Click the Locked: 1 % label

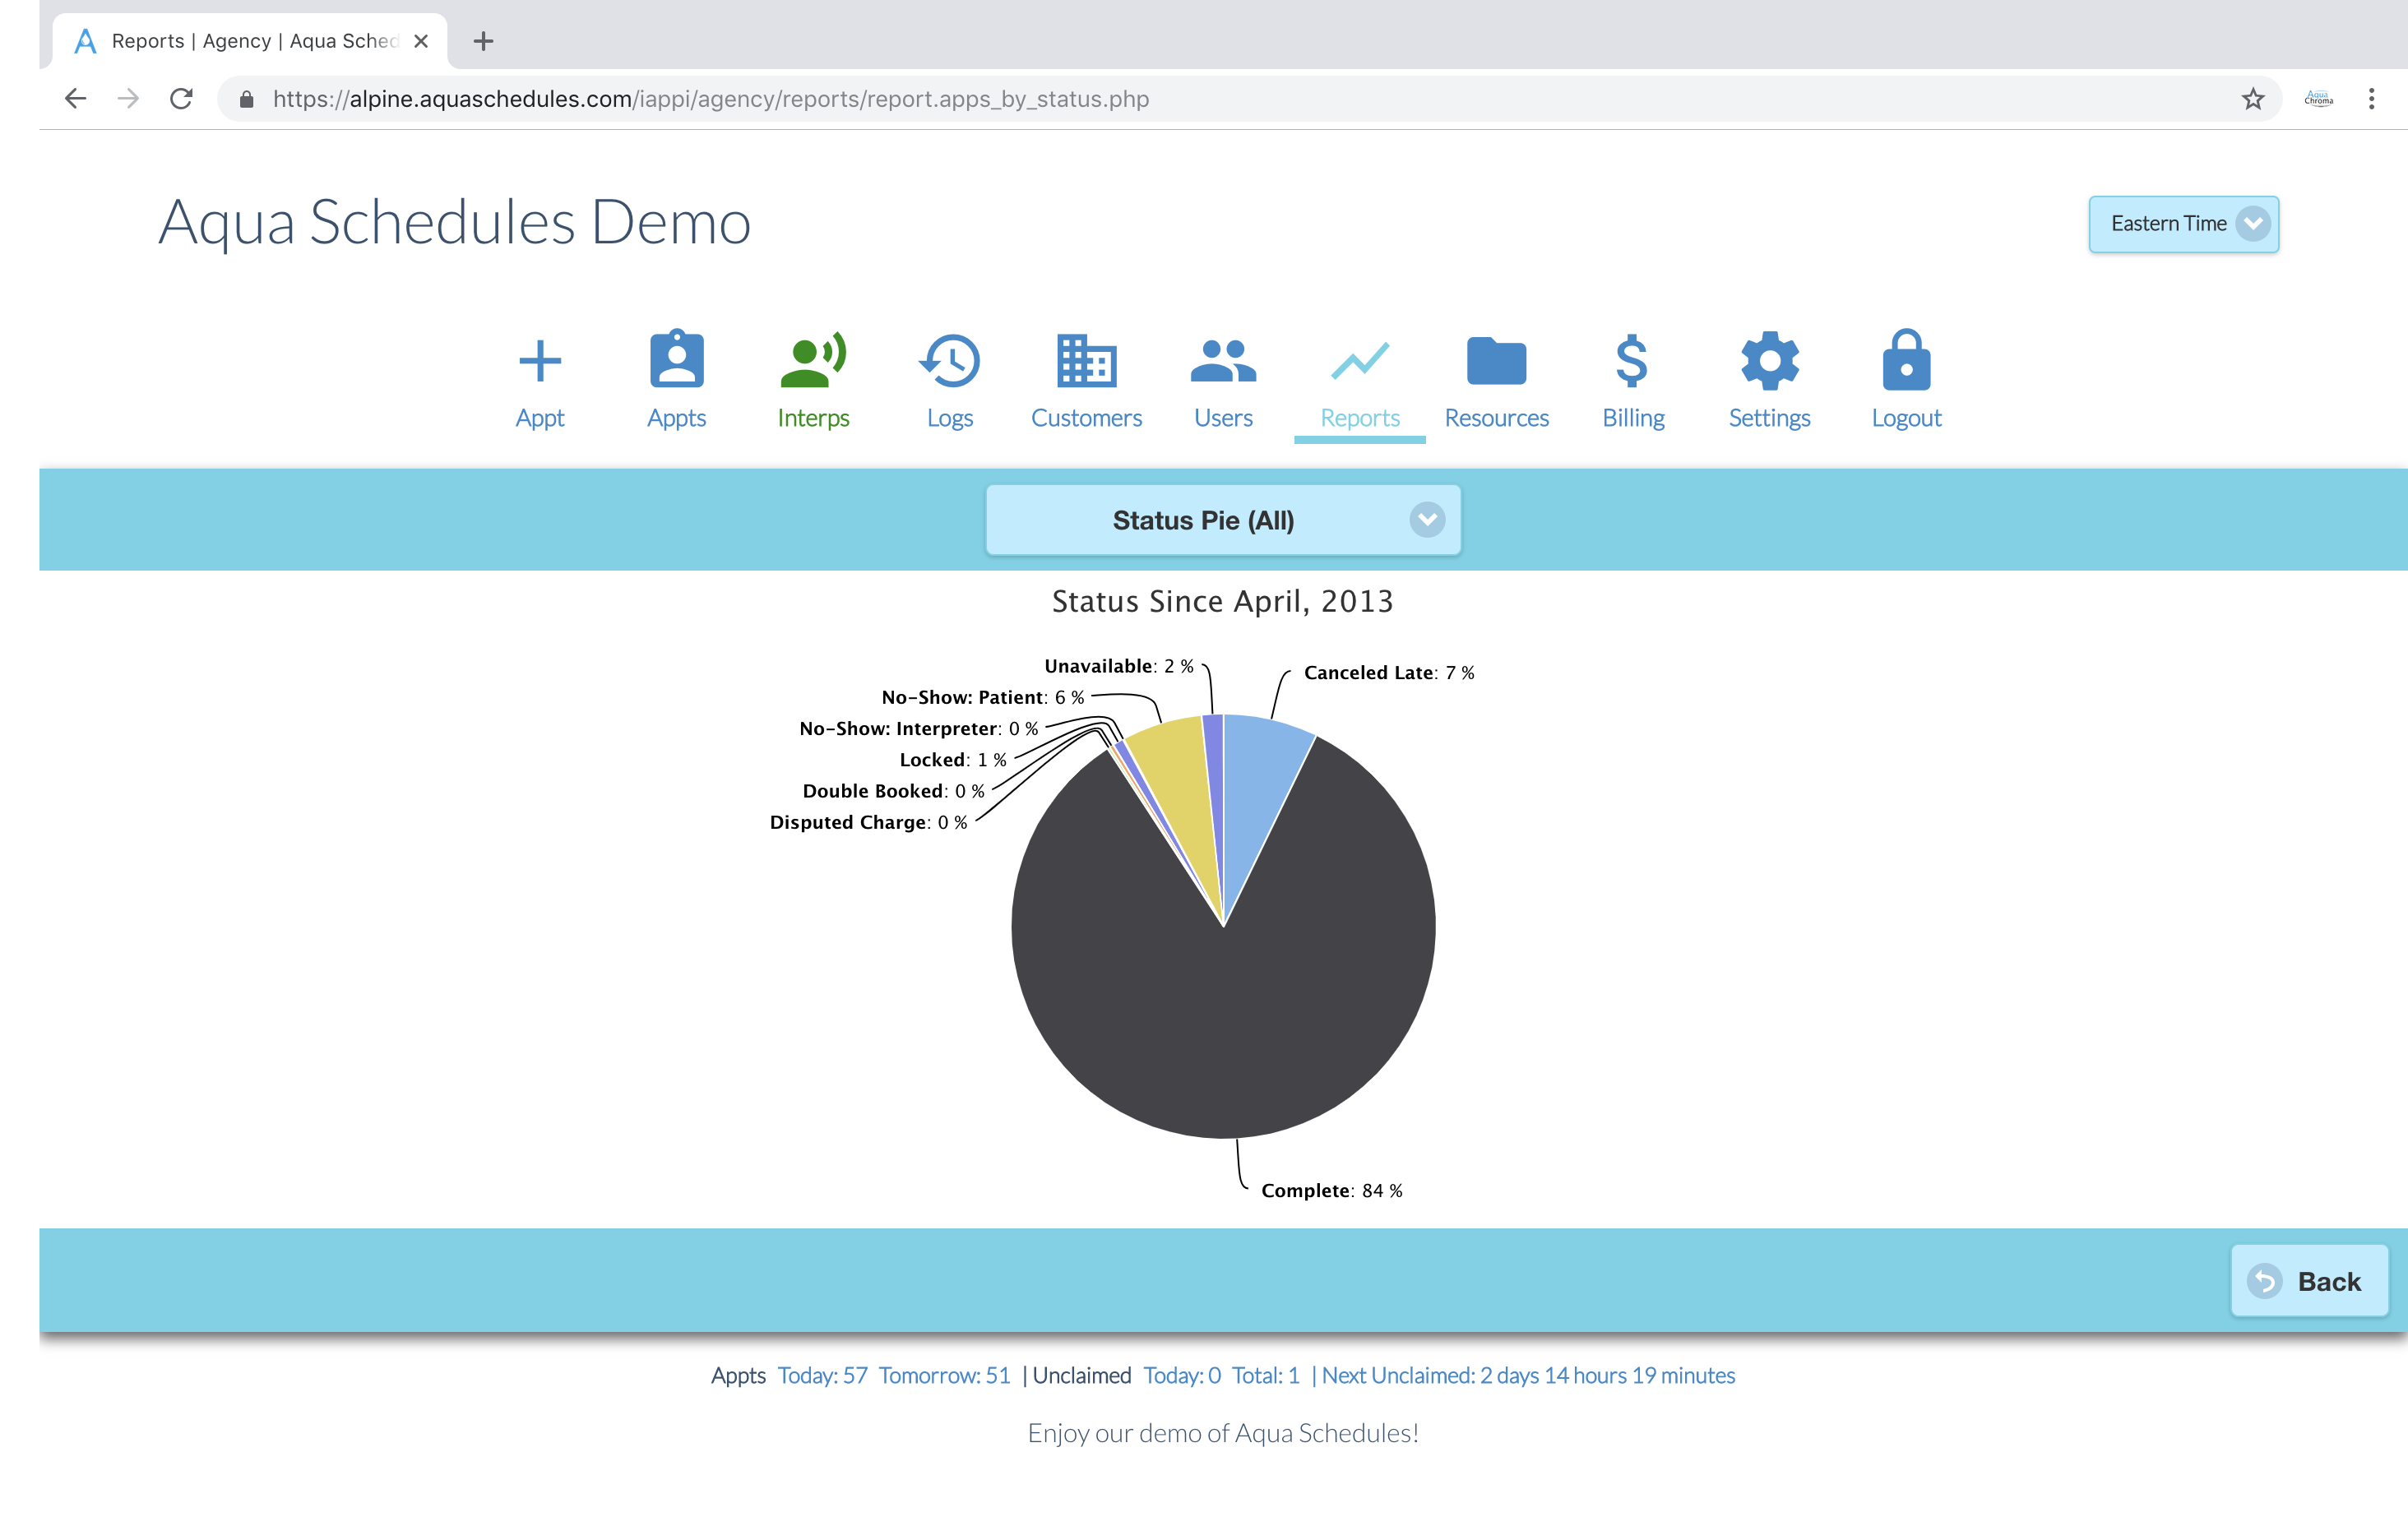click(953, 760)
